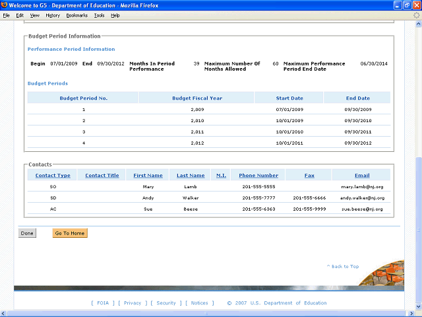
Task: Click the Phone Number column header link
Action: (258, 176)
